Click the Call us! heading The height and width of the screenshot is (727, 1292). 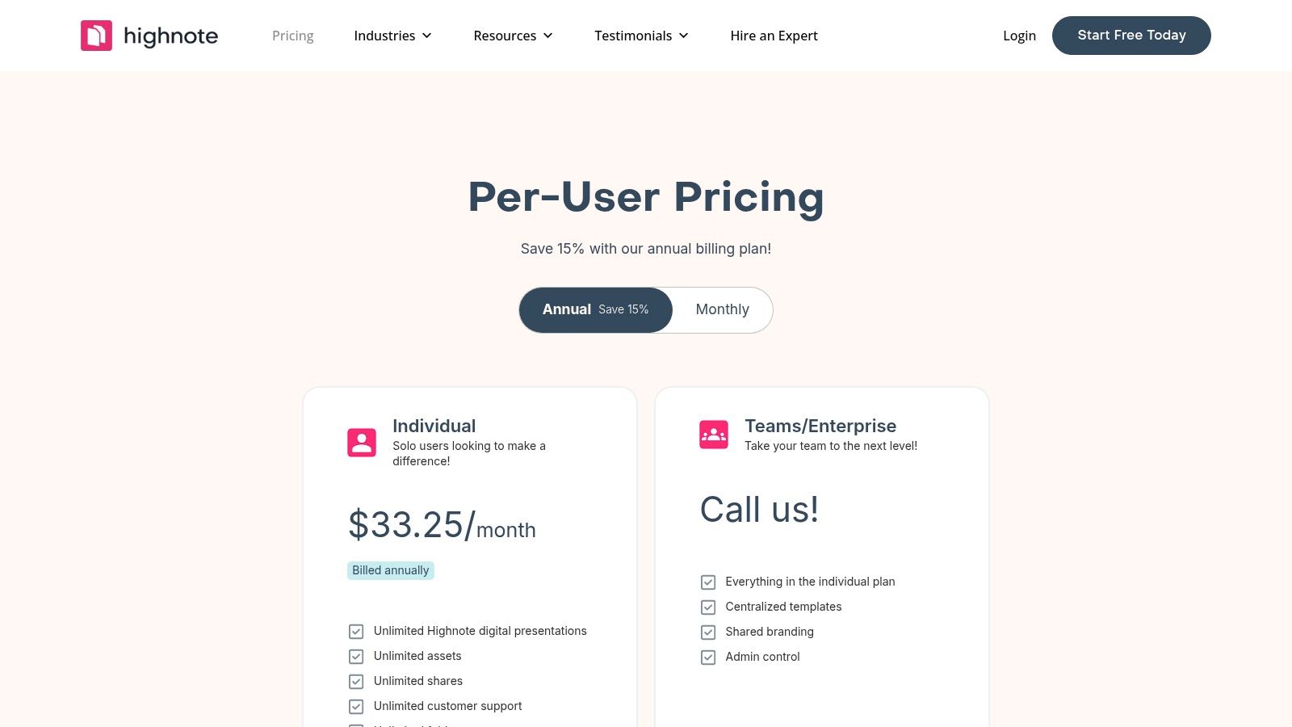point(759,510)
